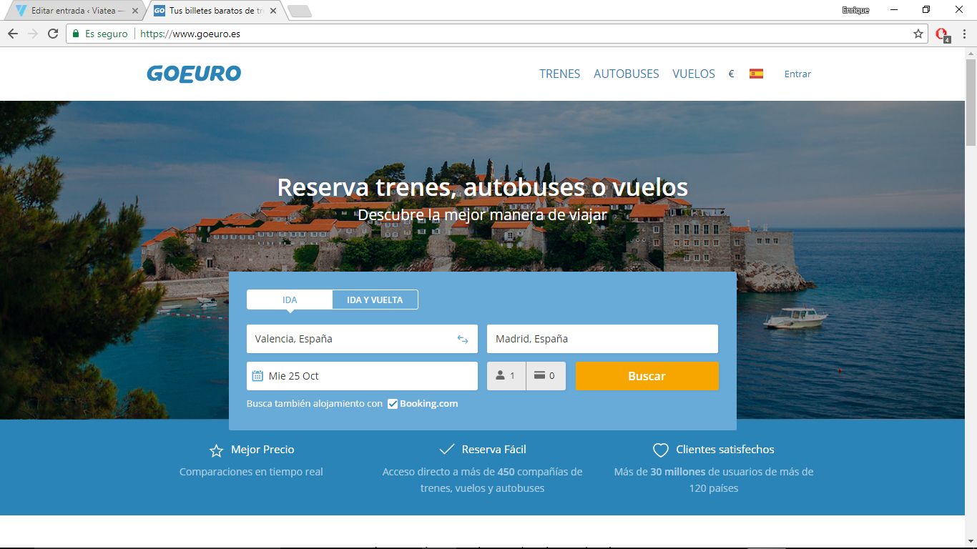977x549 pixels.
Task: Open the discount cards selector
Action: 546,376
